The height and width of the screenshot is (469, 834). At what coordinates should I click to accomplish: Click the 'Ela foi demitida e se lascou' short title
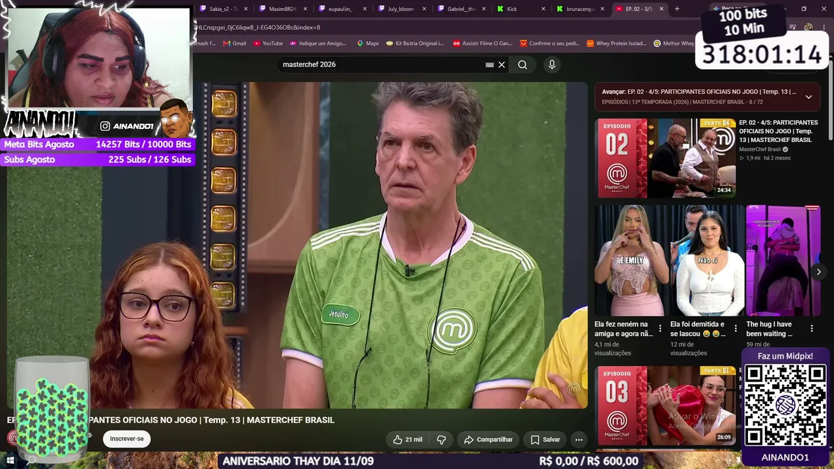(698, 329)
